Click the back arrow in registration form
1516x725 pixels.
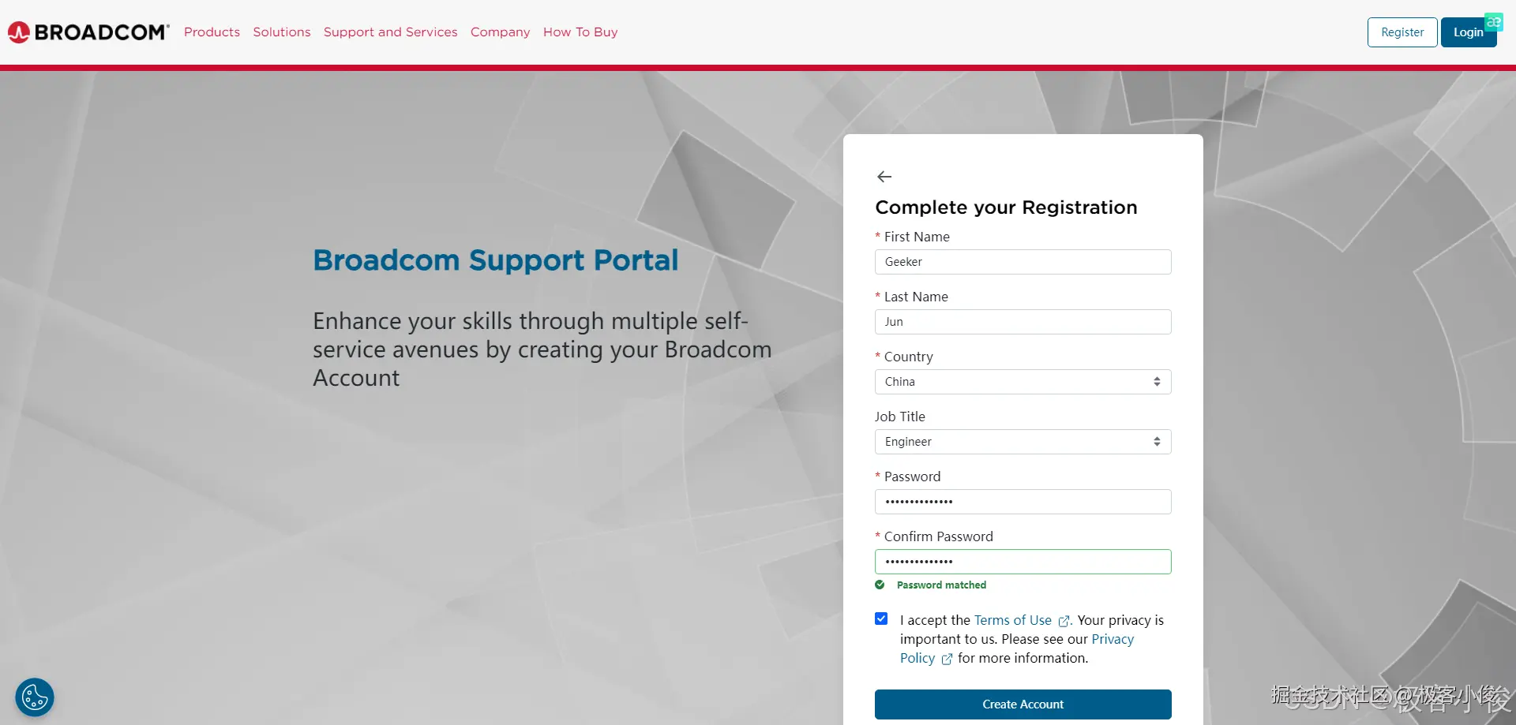point(884,177)
